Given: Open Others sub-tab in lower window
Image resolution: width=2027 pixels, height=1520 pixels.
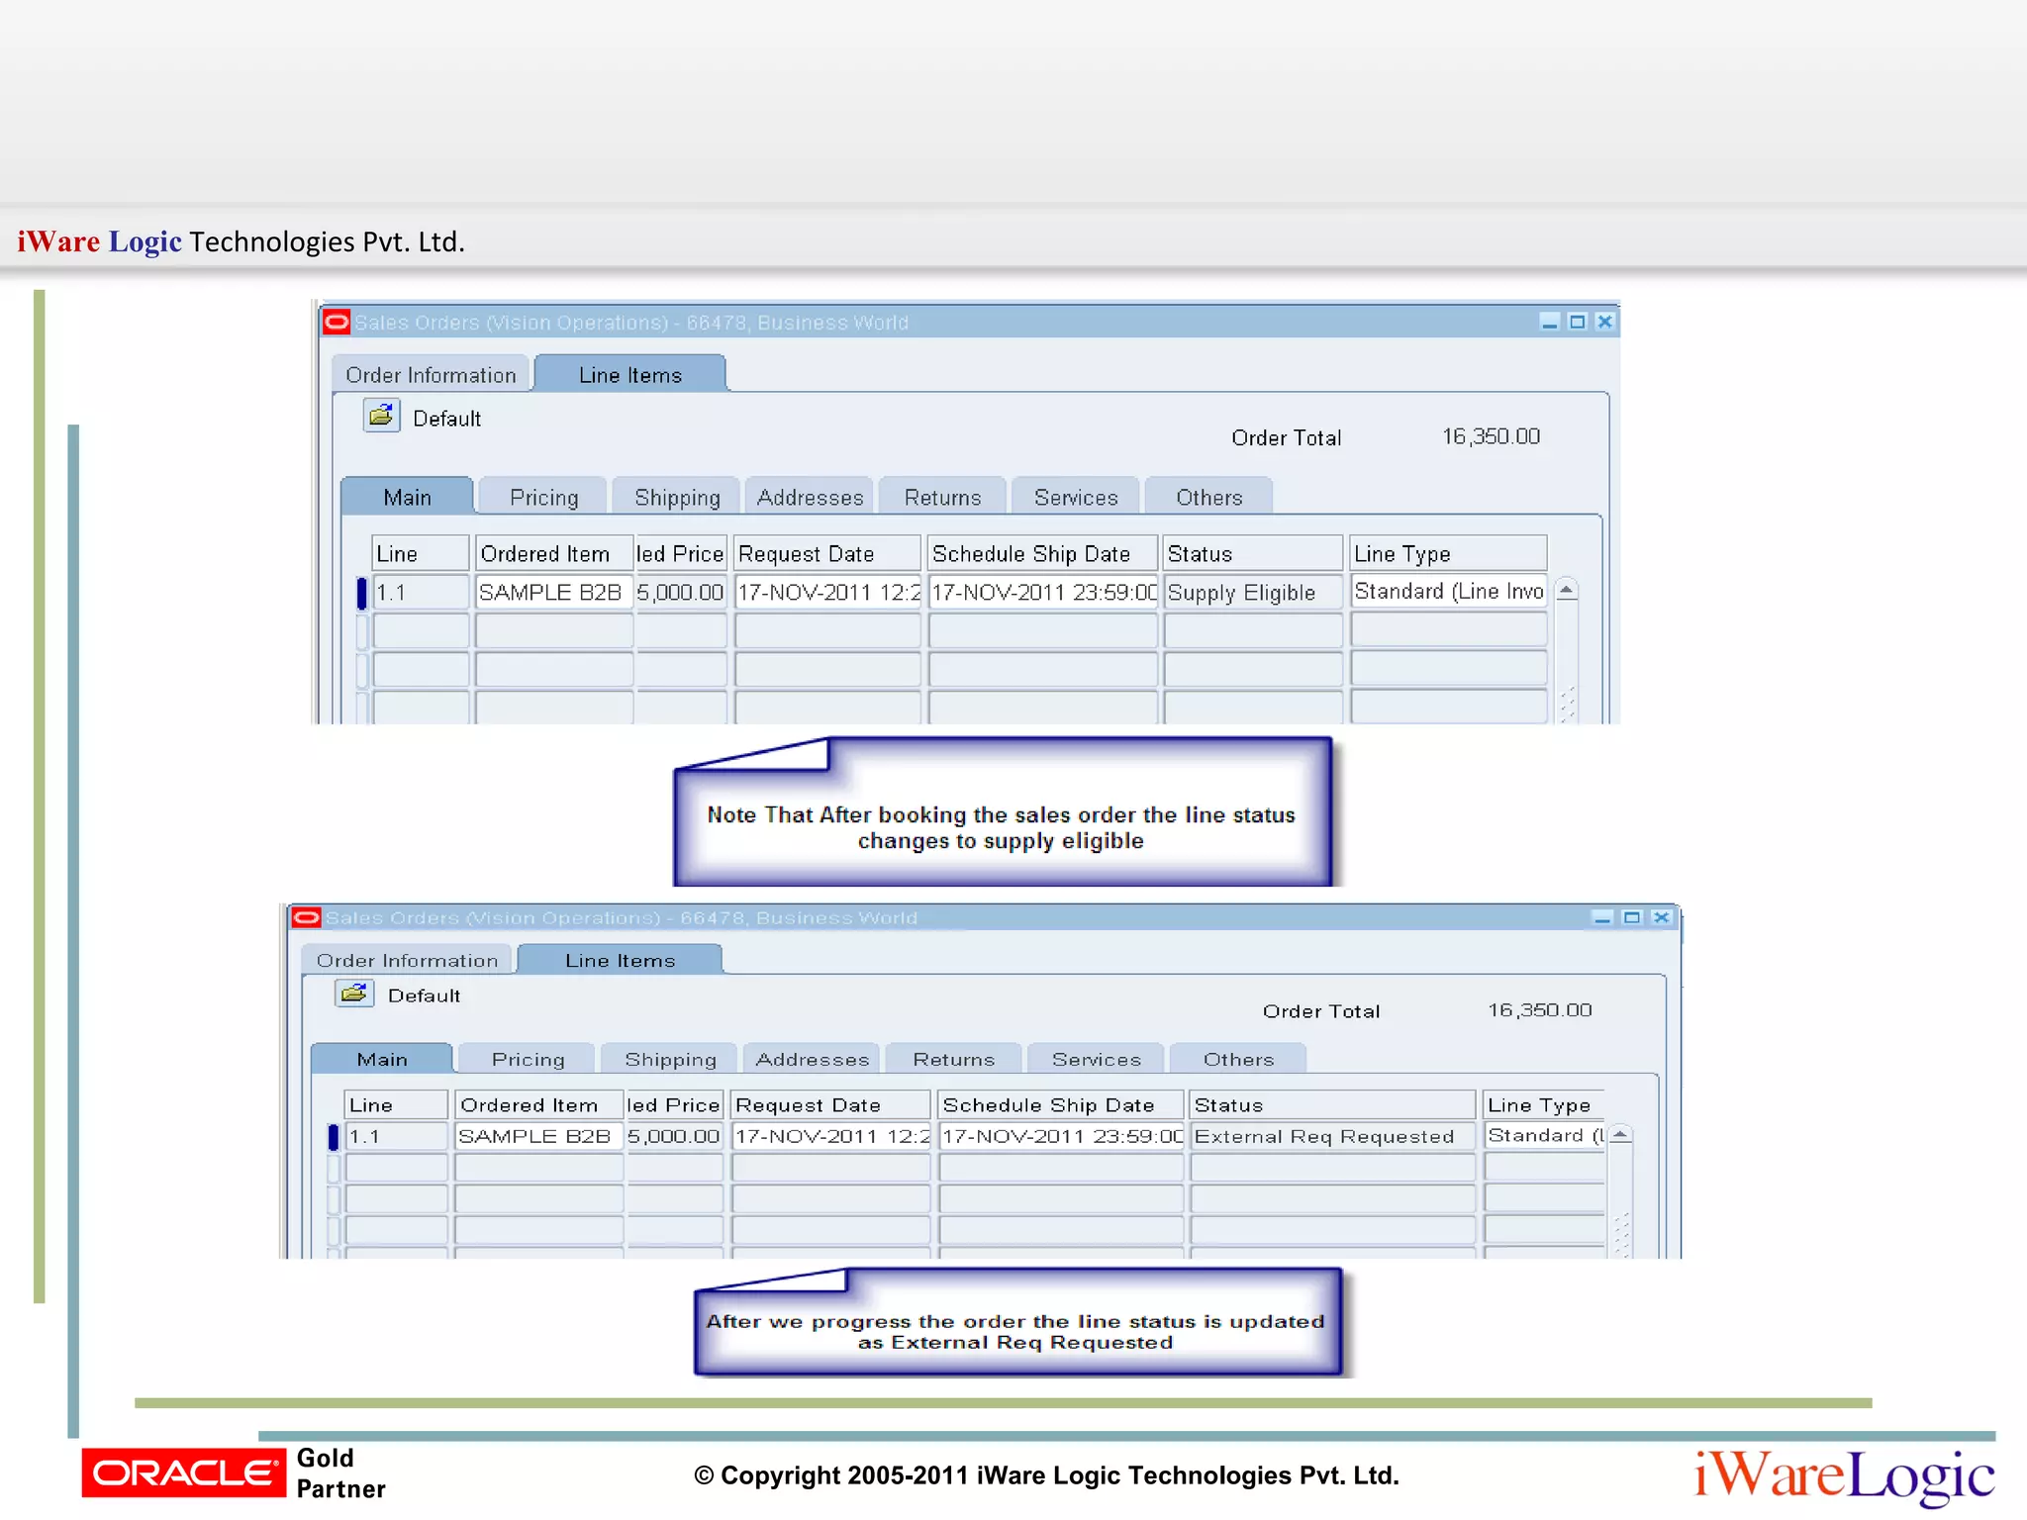Looking at the screenshot, I should pos(1238,1059).
